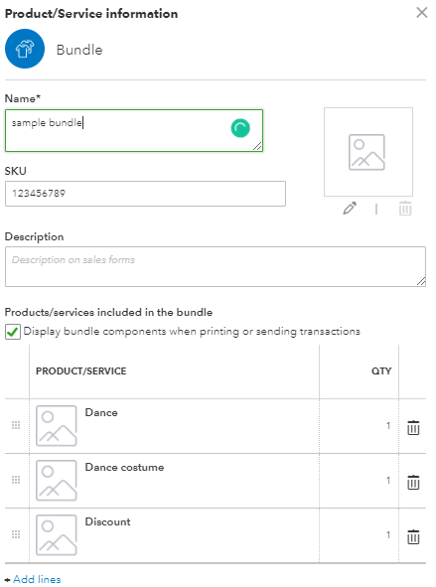
Task: Delete the Dance costume line item
Action: click(x=413, y=482)
